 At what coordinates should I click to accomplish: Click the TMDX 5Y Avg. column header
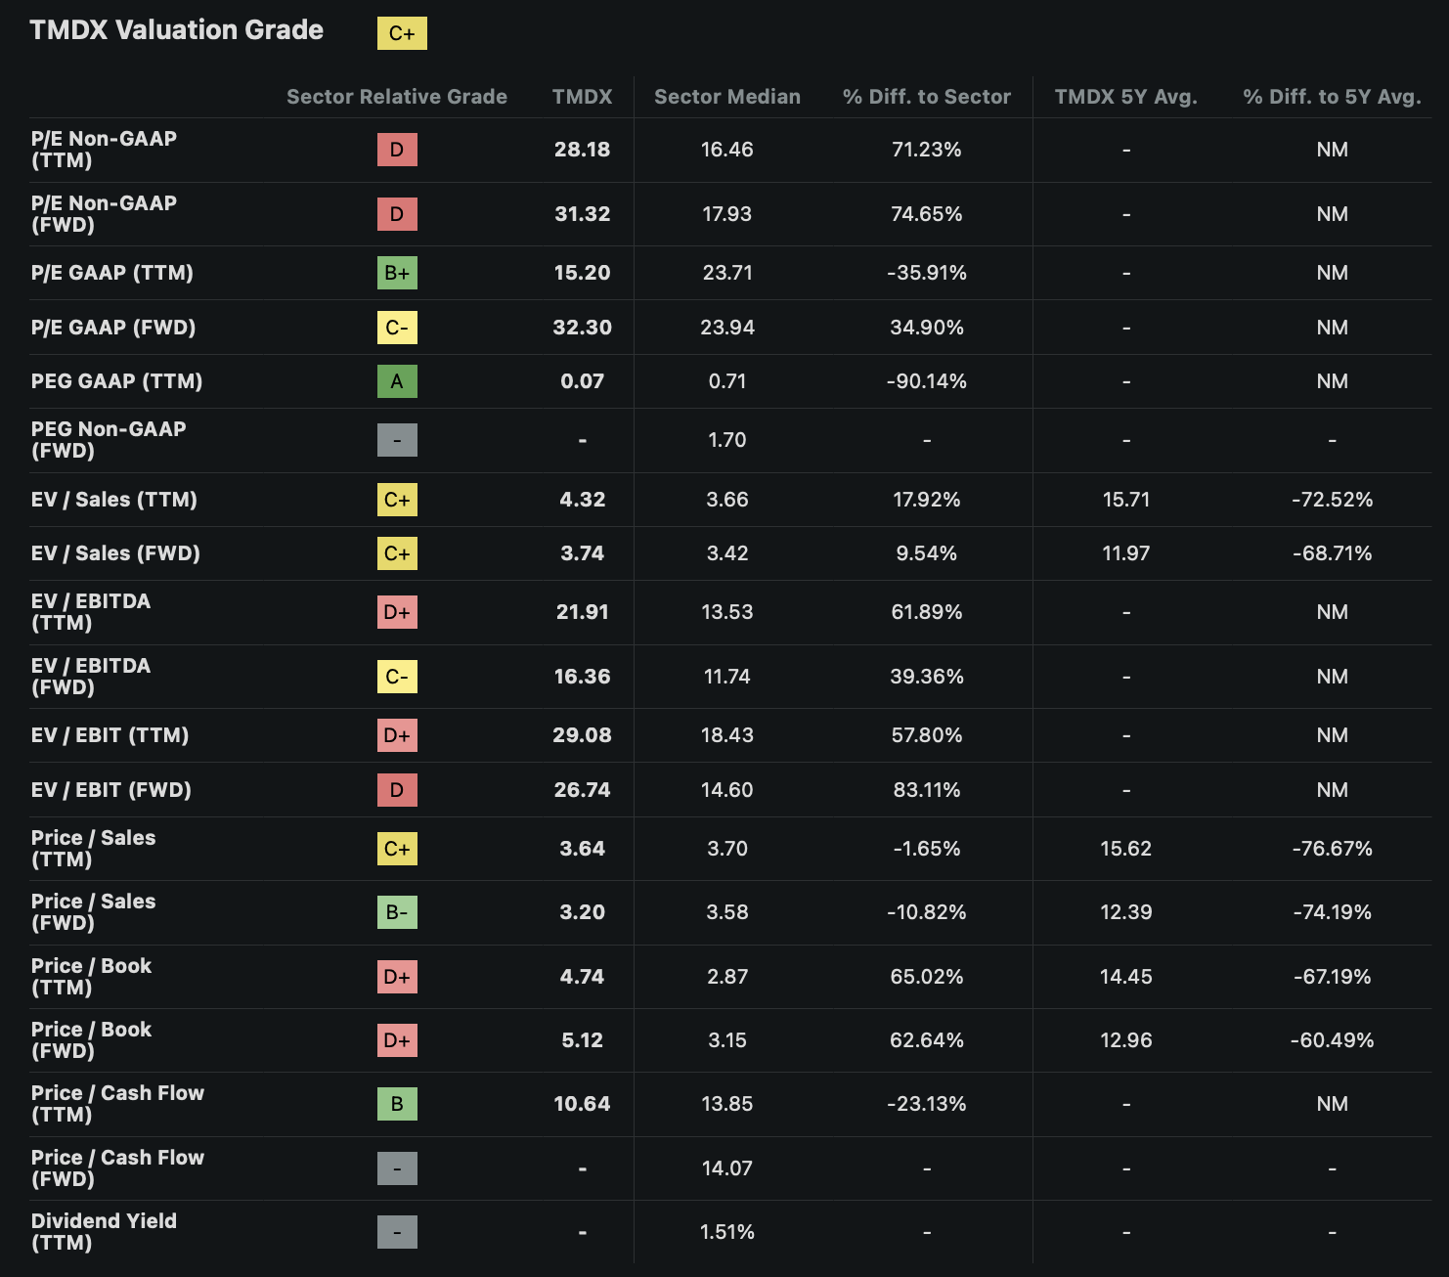1126,97
